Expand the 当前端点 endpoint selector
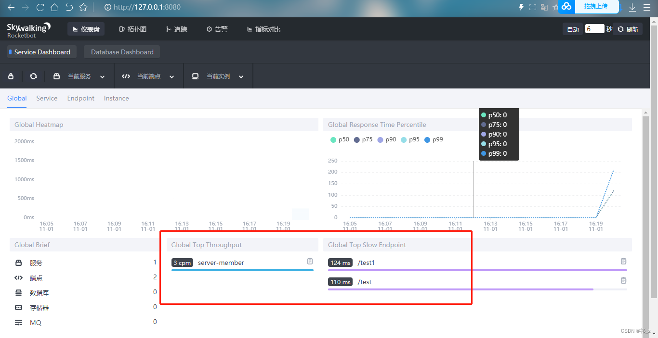The image size is (658, 338). [148, 76]
